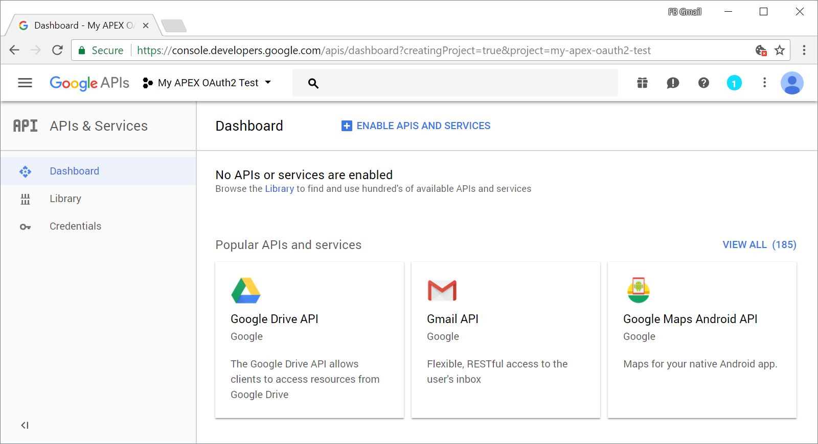The image size is (818, 444).
Task: Open the user account avatar
Action: coord(792,83)
